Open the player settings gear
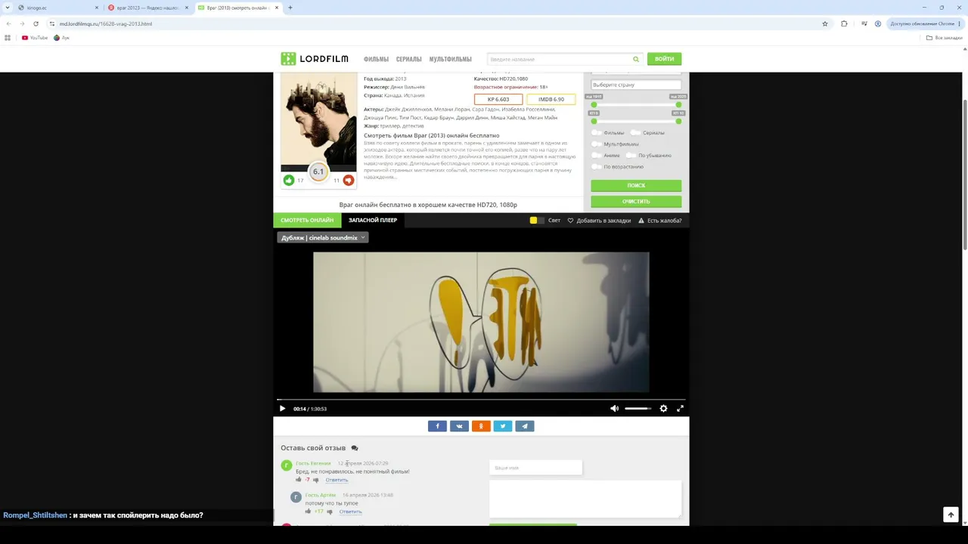 coord(663,409)
